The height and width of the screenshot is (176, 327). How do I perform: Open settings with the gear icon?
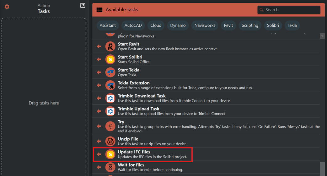point(7,7)
